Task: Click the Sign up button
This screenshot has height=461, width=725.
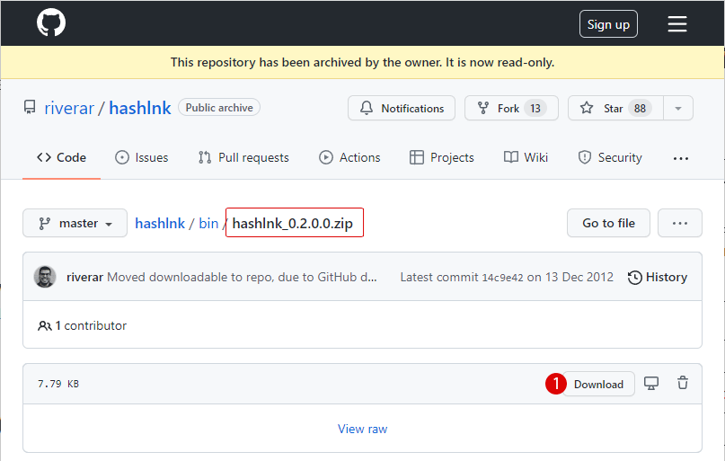Action: [608, 24]
